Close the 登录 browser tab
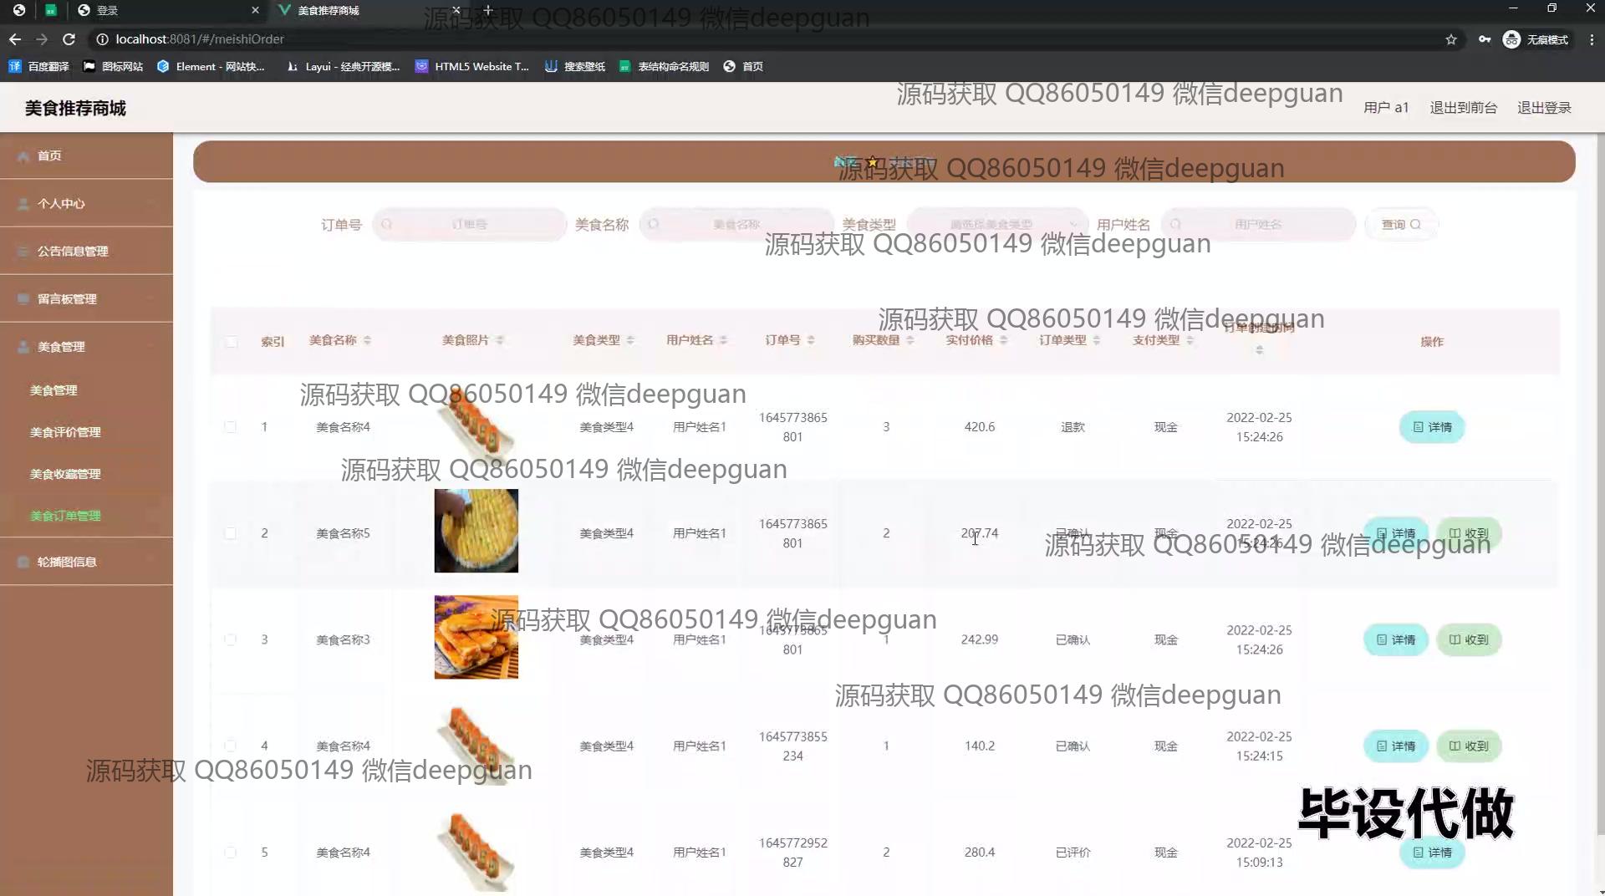This screenshot has width=1605, height=896. click(x=255, y=10)
